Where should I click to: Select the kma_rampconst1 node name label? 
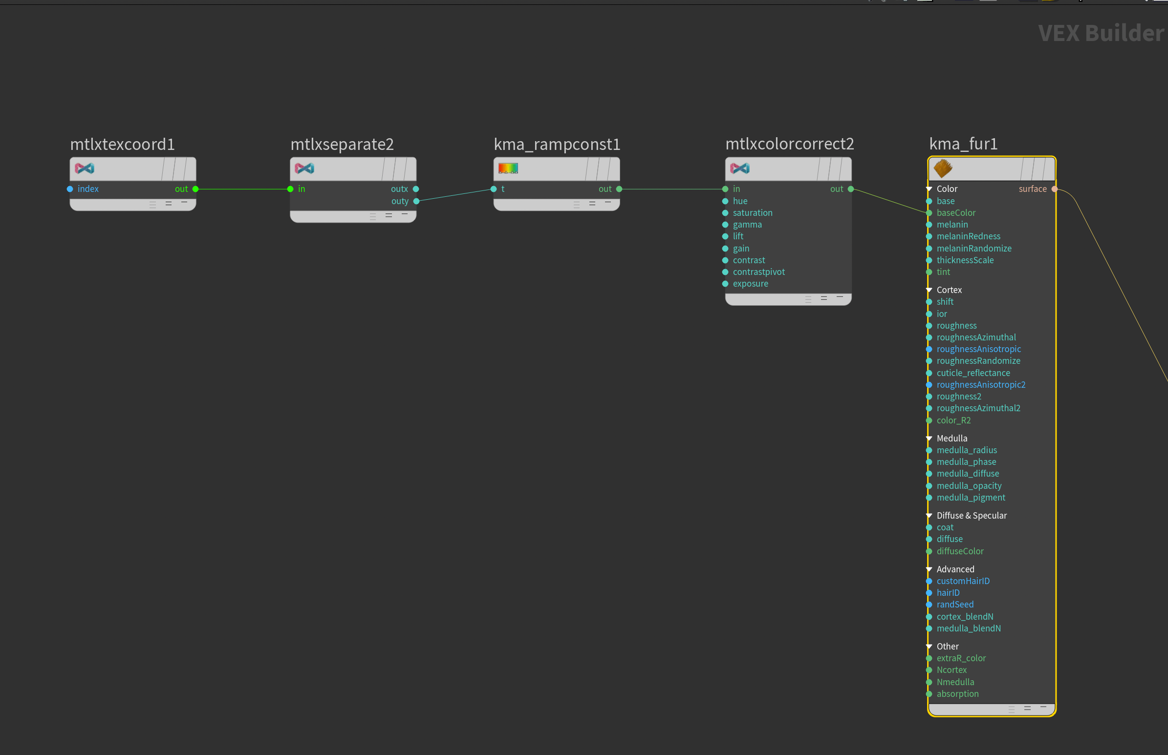coord(557,144)
